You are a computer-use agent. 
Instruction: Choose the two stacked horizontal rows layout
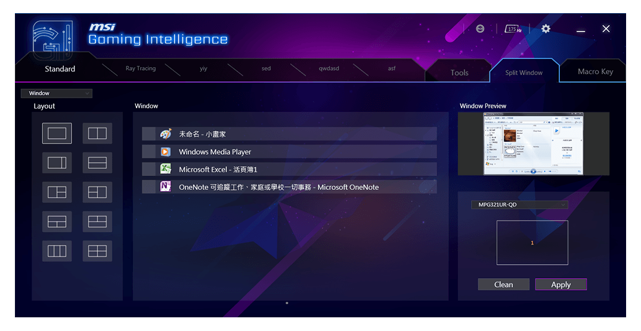97,163
